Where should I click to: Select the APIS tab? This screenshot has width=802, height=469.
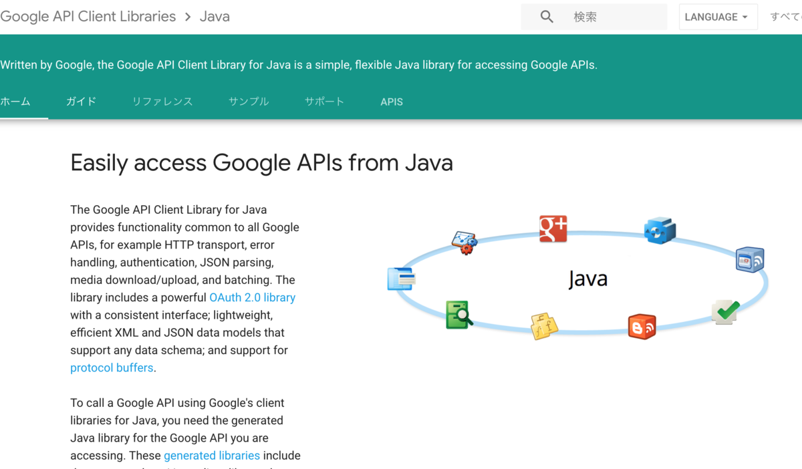point(392,102)
